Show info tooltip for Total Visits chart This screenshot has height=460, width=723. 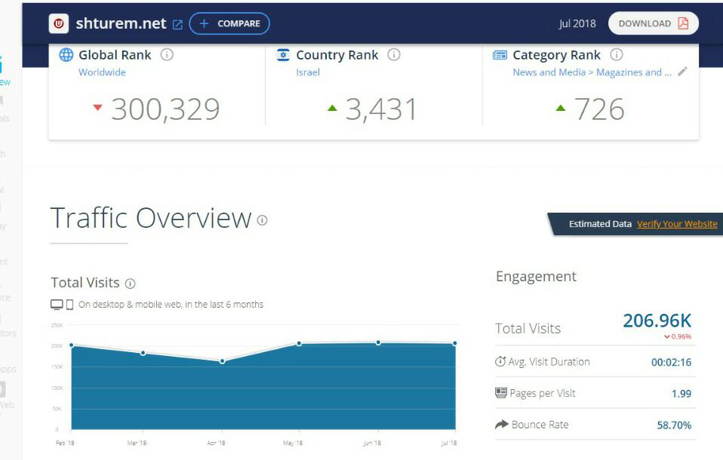130,284
